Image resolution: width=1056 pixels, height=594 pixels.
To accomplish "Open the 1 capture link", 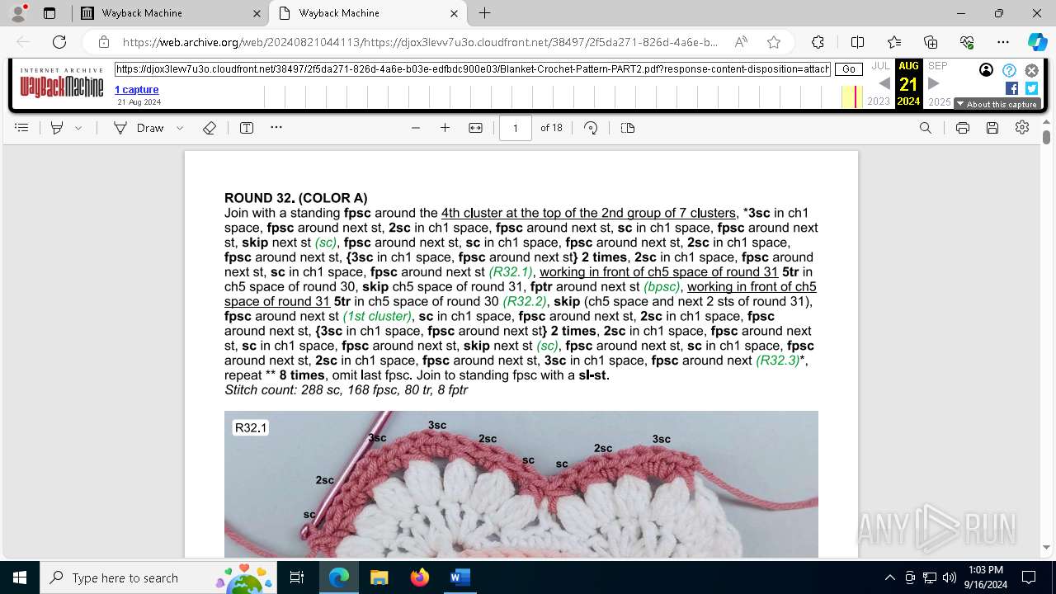I will pos(136,89).
